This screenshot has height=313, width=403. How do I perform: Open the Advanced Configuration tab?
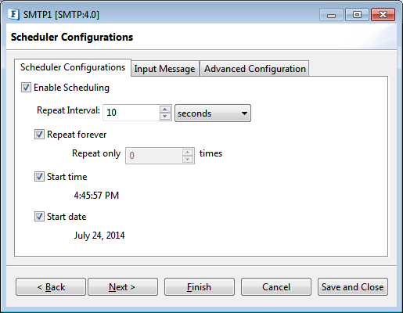click(254, 69)
